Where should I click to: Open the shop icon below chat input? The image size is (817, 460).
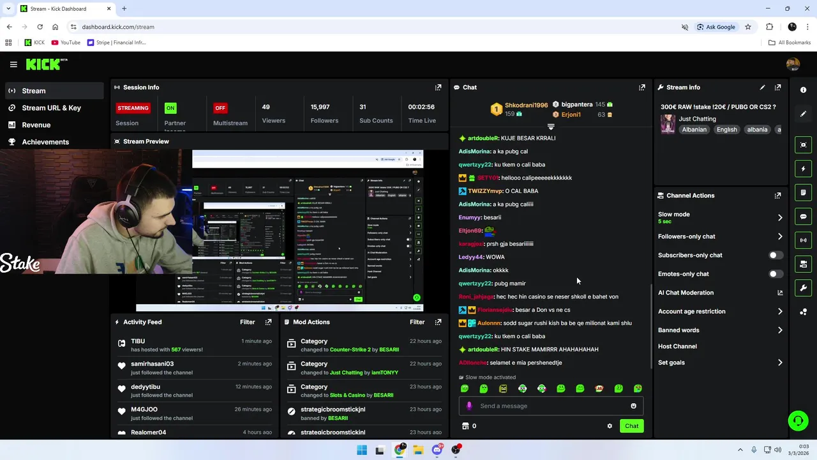(465, 426)
